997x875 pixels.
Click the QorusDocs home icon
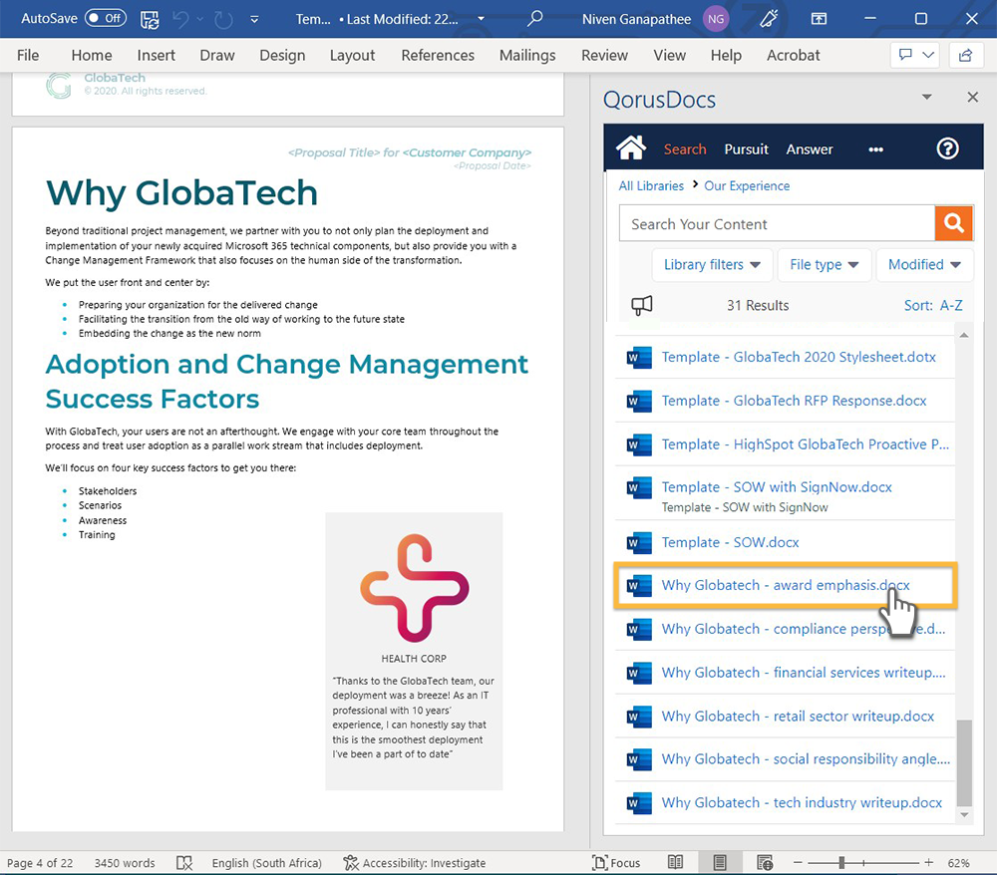[631, 148]
